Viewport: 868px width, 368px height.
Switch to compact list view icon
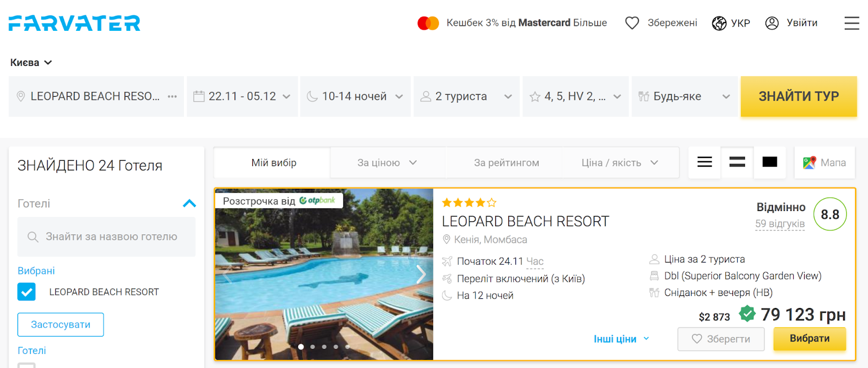[705, 162]
